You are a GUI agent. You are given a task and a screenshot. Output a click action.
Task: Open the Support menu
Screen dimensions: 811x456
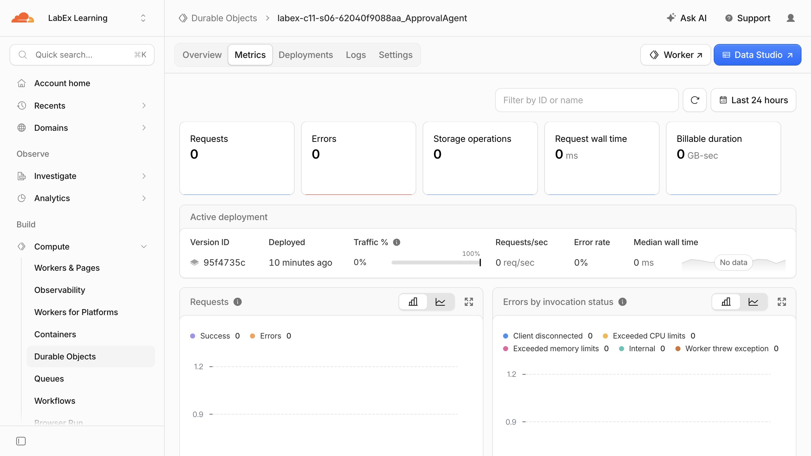click(748, 18)
